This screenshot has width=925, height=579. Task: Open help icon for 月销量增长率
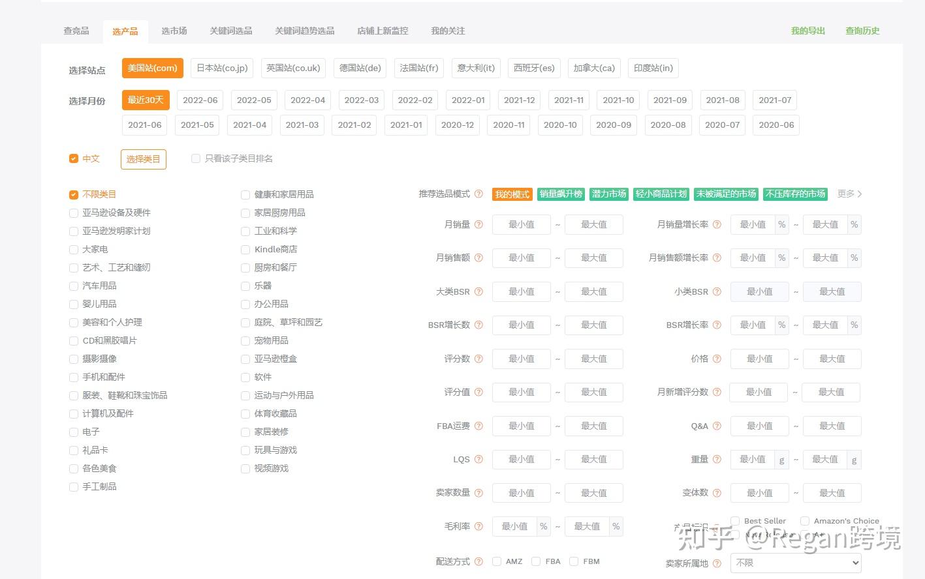(717, 224)
